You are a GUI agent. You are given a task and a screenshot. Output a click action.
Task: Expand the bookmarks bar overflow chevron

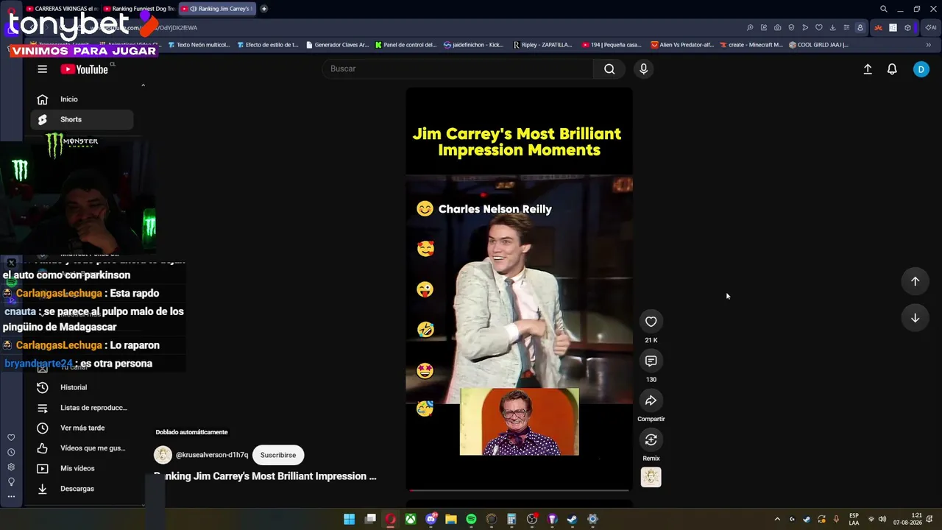point(928,45)
